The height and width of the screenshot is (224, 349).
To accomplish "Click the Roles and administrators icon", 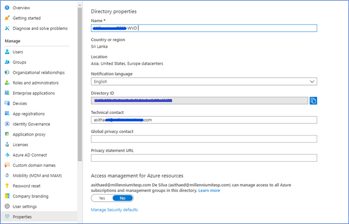I will (7, 83).
